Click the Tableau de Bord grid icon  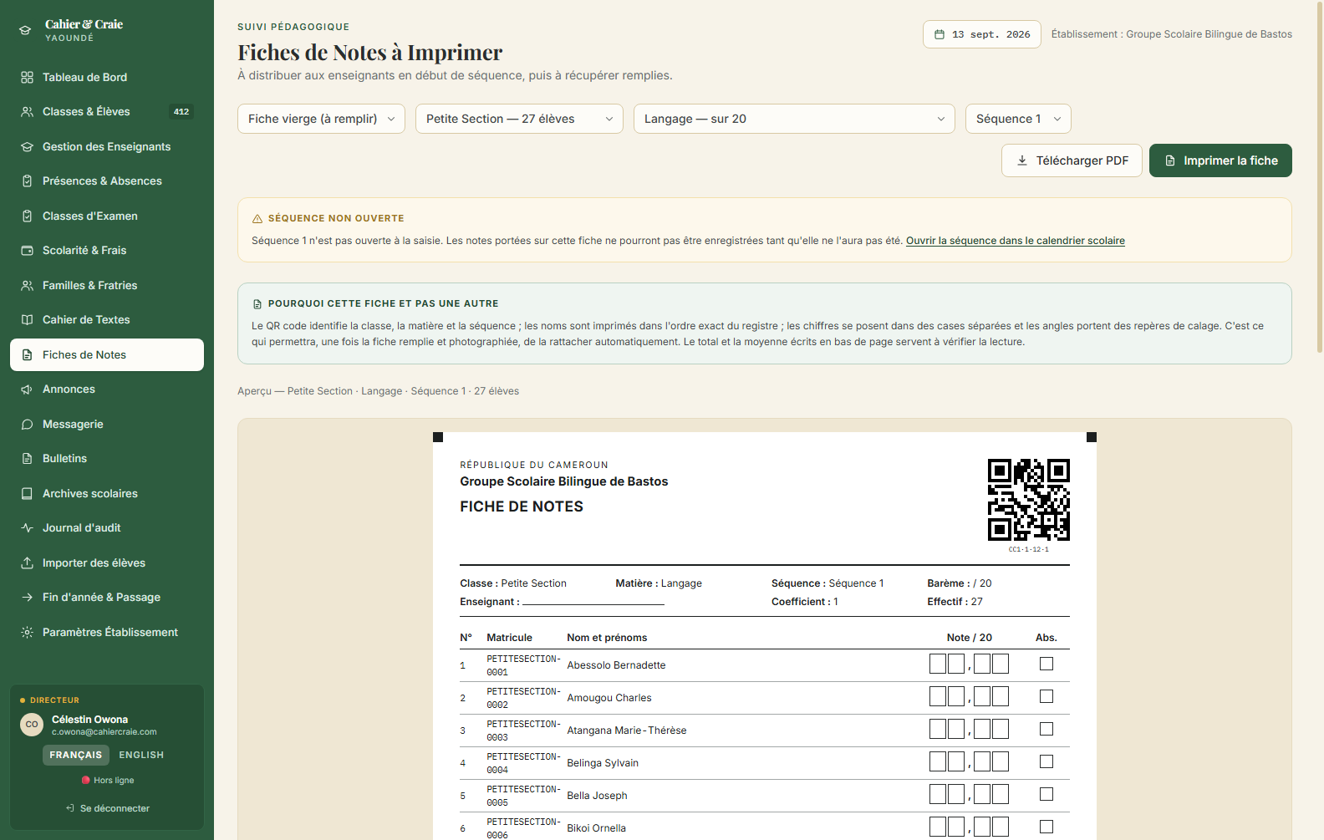[27, 77]
